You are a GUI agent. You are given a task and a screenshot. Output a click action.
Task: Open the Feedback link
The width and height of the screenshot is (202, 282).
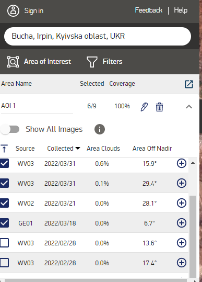(x=149, y=10)
